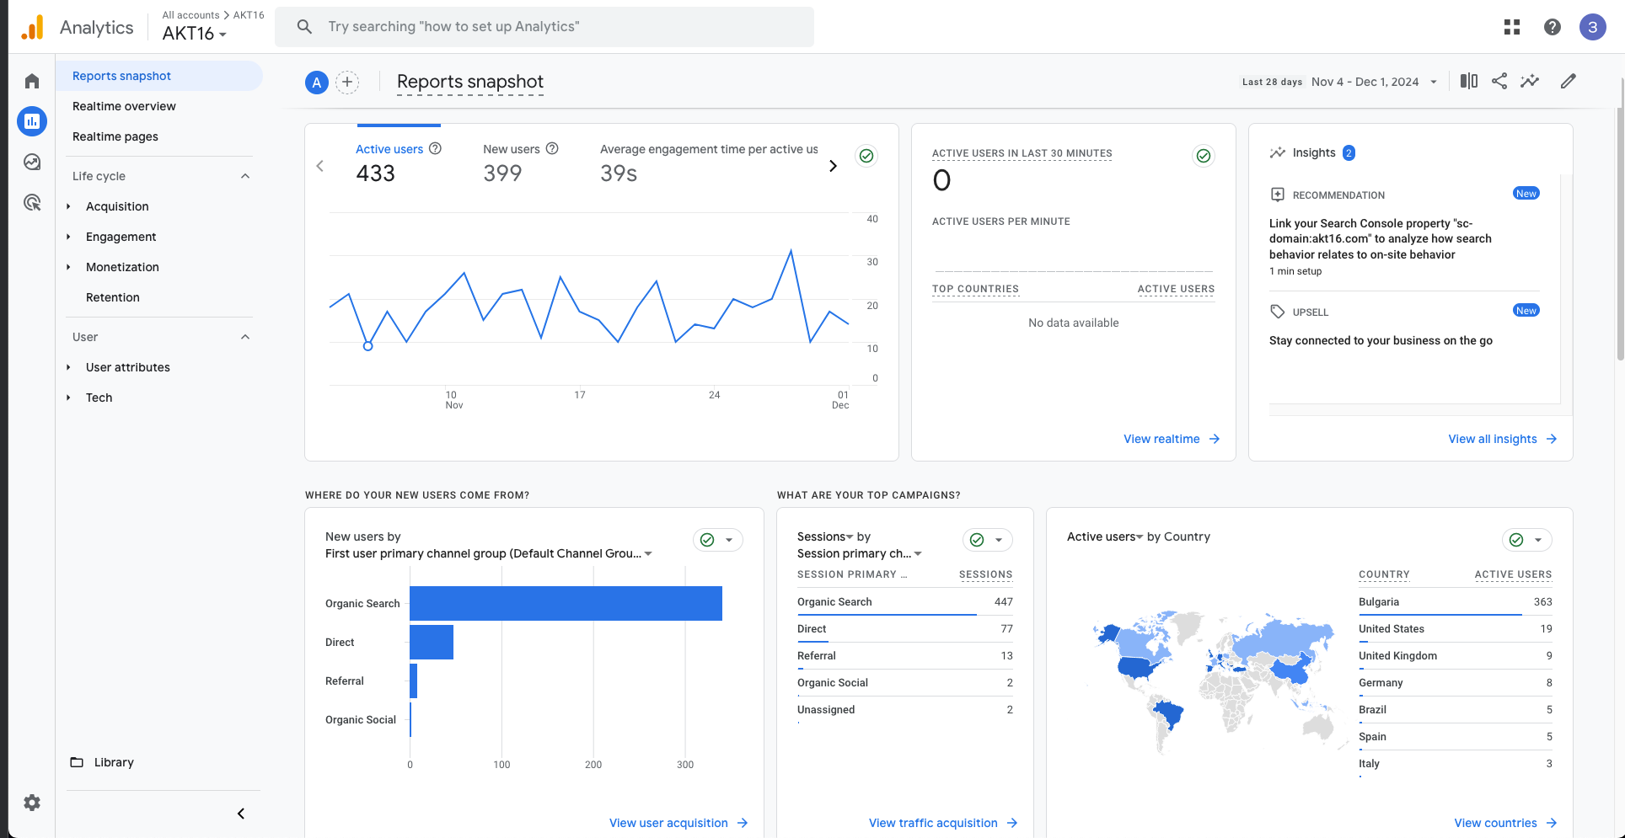Click the Google Analytics logo
The height and width of the screenshot is (838, 1625).
tap(32, 27)
